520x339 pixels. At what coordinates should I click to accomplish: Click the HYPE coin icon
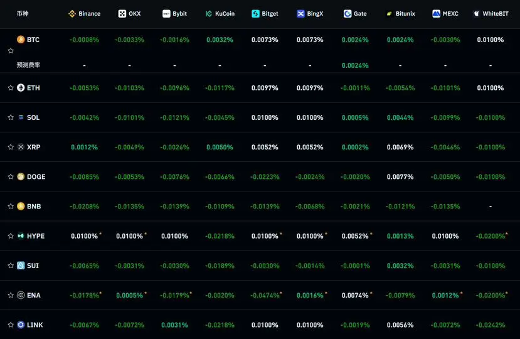(x=21, y=236)
